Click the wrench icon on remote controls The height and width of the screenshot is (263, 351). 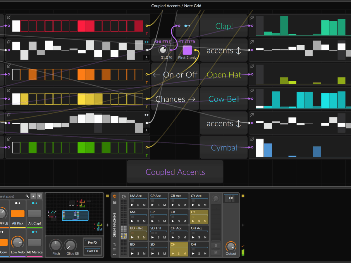27,196
